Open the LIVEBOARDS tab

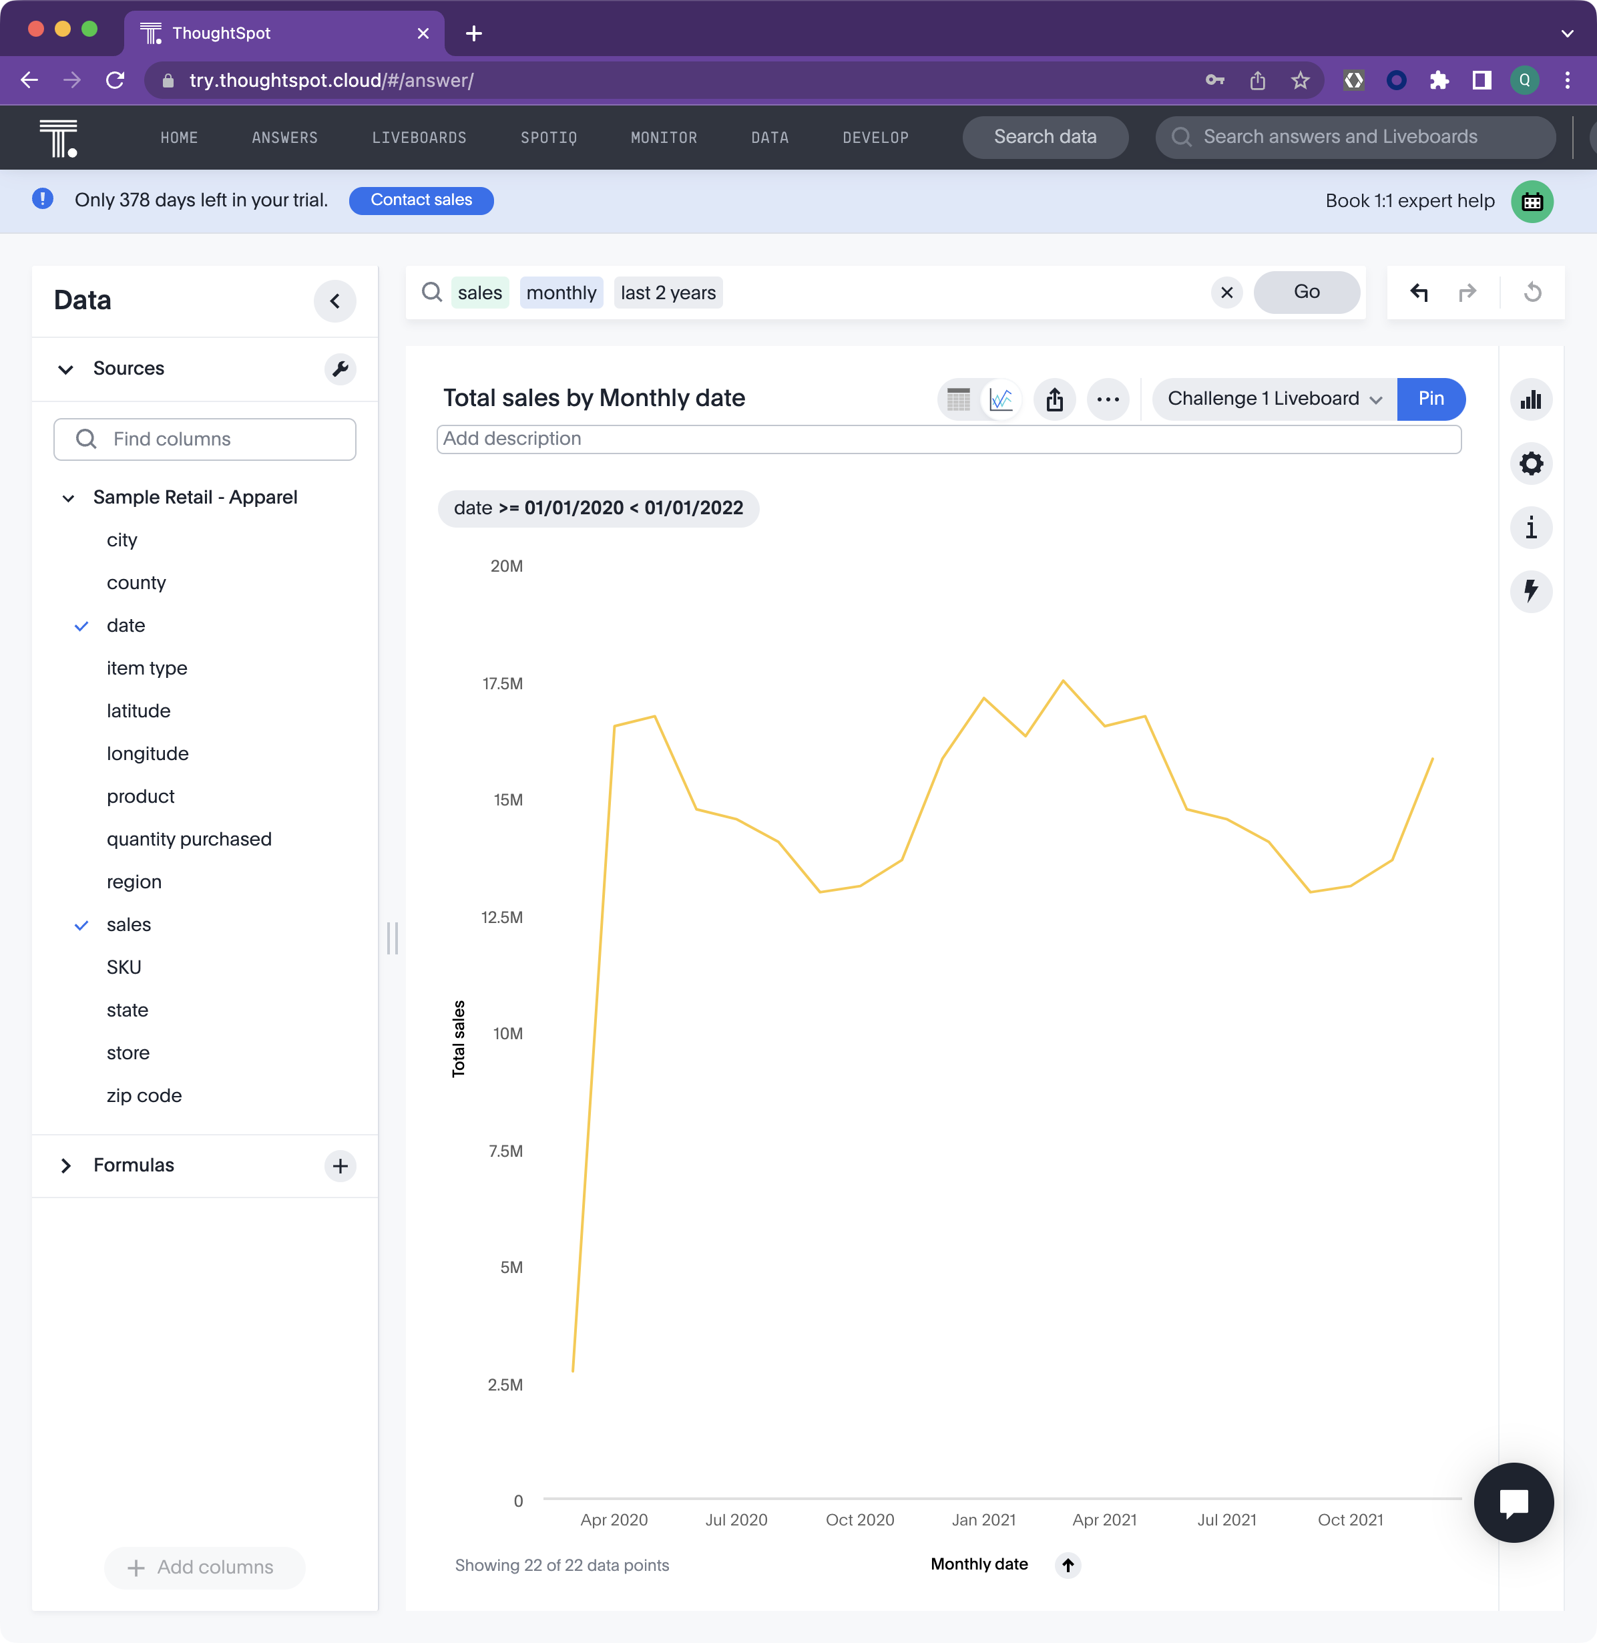point(419,138)
